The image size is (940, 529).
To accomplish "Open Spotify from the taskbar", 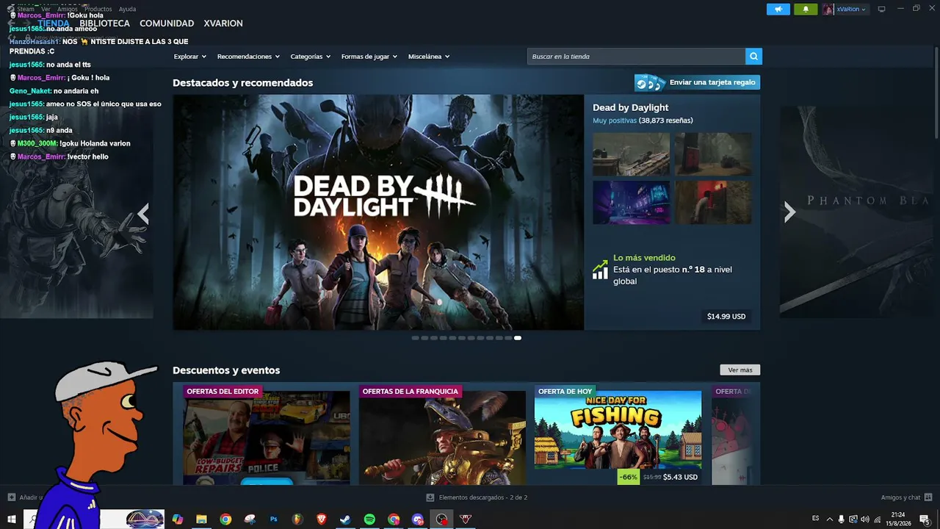I will pyautogui.click(x=369, y=519).
